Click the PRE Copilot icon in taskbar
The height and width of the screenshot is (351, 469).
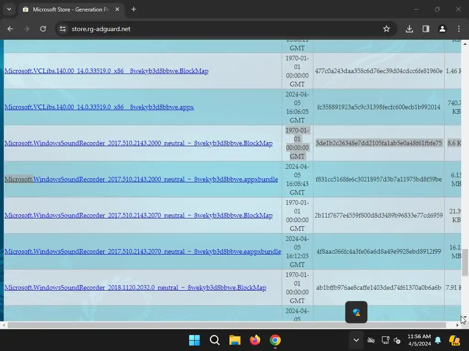tap(454, 340)
